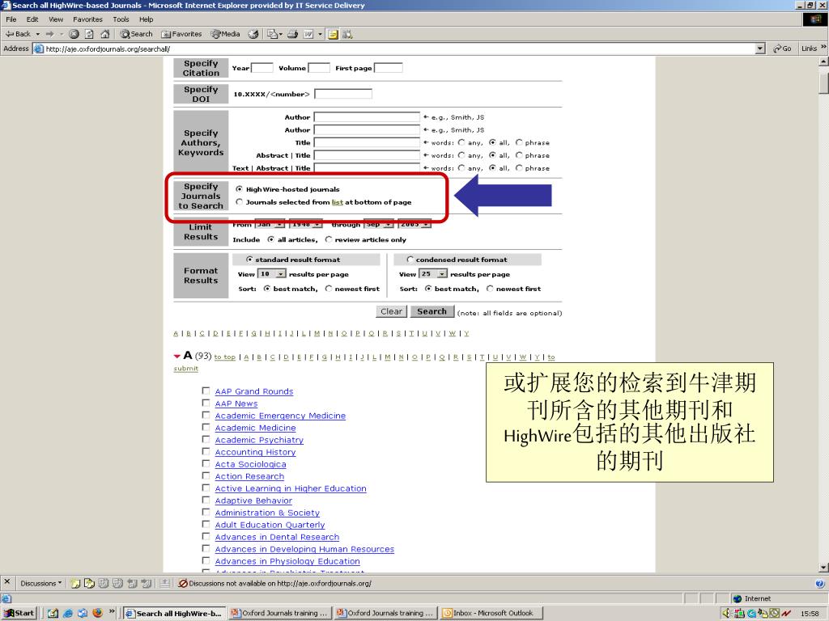Open the Help menu
The width and height of the screenshot is (829, 621).
pos(146,19)
